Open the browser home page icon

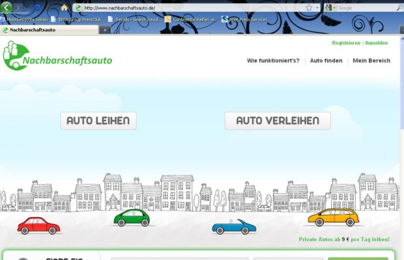[64, 8]
